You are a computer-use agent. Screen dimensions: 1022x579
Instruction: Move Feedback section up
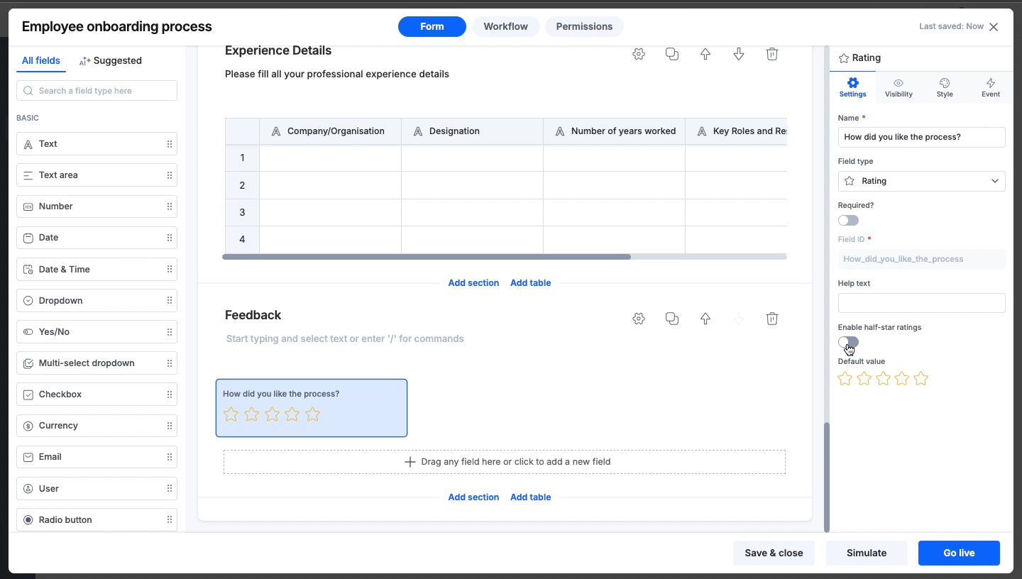[x=705, y=319]
